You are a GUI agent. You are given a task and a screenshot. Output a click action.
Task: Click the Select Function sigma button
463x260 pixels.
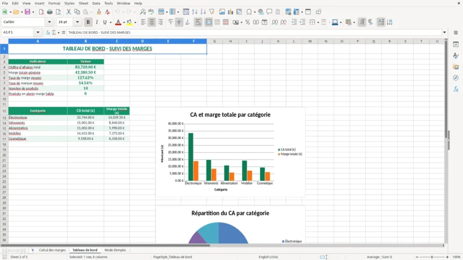tap(54, 32)
